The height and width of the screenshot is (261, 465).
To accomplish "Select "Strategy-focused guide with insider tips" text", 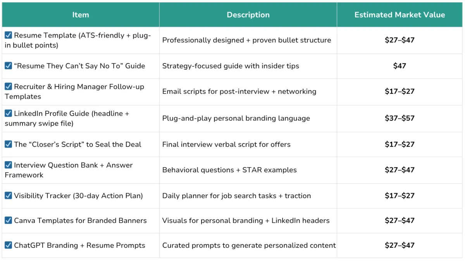I will point(231,66).
